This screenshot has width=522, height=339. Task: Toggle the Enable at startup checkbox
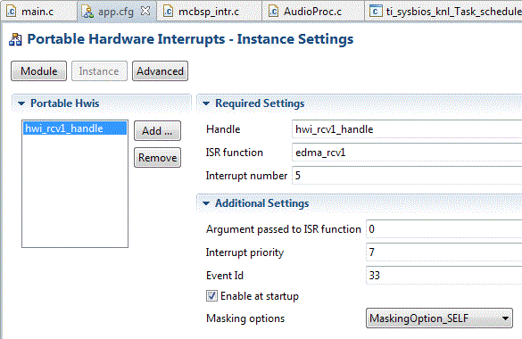(211, 296)
